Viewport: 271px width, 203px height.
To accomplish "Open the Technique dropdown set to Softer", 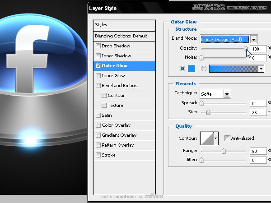I will 227,94.
